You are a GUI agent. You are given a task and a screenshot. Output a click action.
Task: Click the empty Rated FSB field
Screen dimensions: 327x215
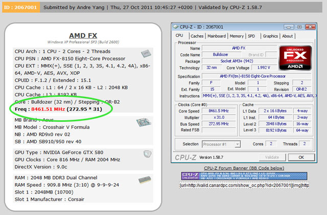tap(219, 130)
